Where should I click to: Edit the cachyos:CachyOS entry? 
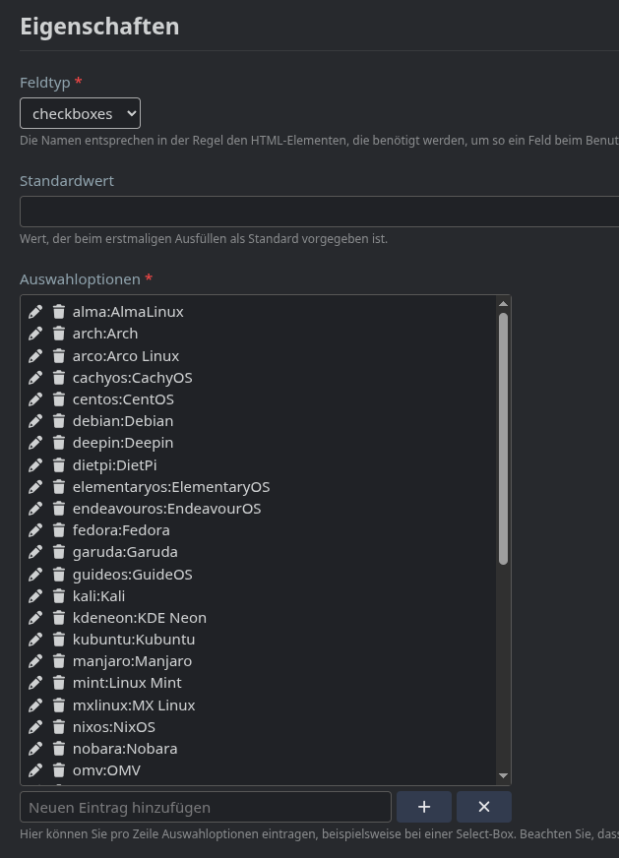click(35, 378)
